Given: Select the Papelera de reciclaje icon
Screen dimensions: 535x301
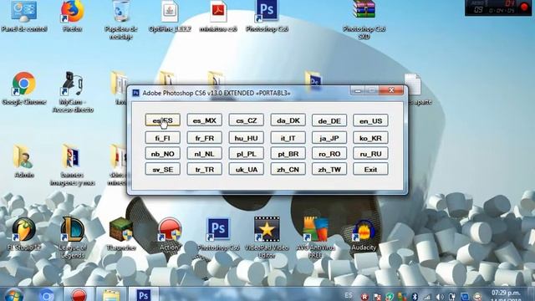Looking at the screenshot, I should (120, 20).
